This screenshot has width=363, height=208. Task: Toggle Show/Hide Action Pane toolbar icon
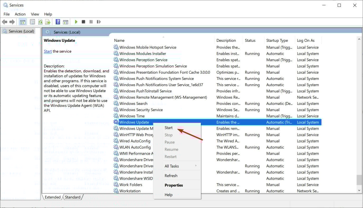pos(65,22)
